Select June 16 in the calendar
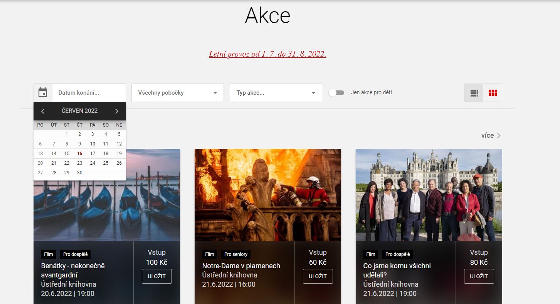The width and height of the screenshot is (560, 304). point(79,154)
